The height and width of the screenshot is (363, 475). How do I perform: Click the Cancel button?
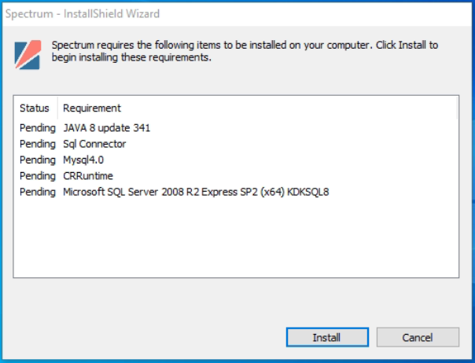(x=418, y=337)
